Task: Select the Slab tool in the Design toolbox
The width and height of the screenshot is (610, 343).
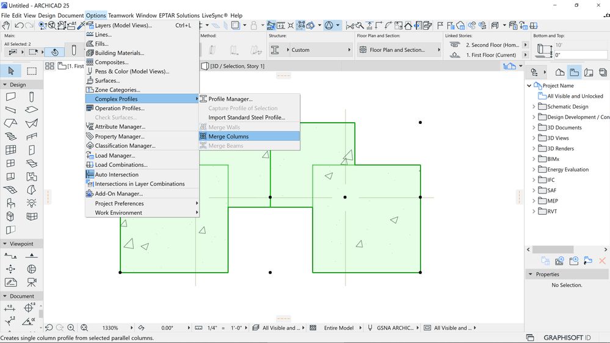Action: coord(32,110)
